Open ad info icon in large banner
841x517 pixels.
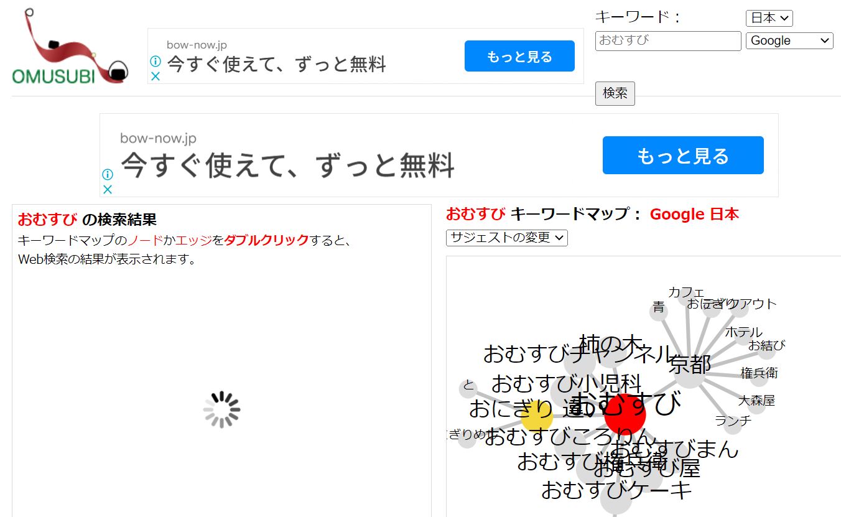pyautogui.click(x=108, y=174)
